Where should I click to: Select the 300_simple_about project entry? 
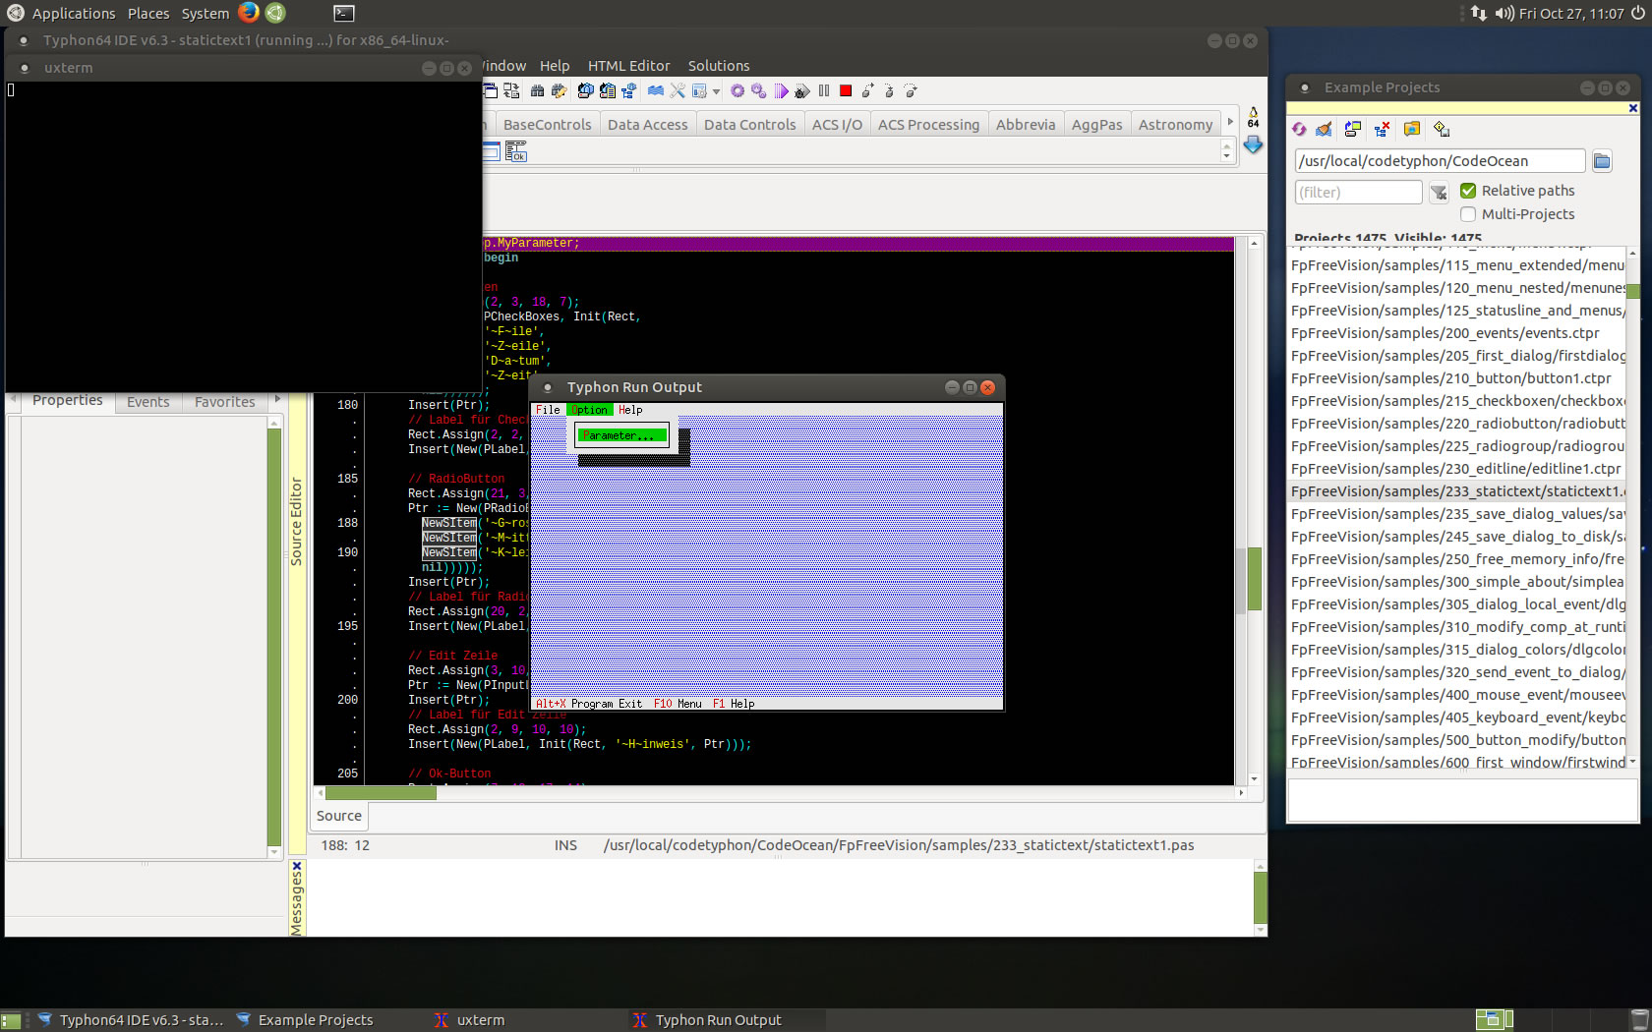[x=1457, y=582]
